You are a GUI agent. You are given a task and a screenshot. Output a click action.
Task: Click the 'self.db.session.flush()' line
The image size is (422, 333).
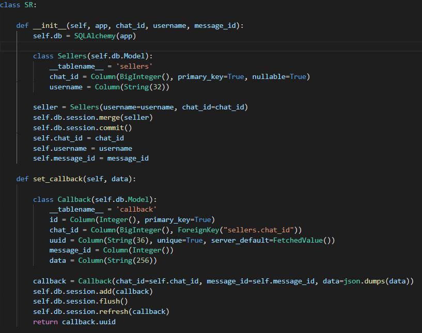point(81,302)
